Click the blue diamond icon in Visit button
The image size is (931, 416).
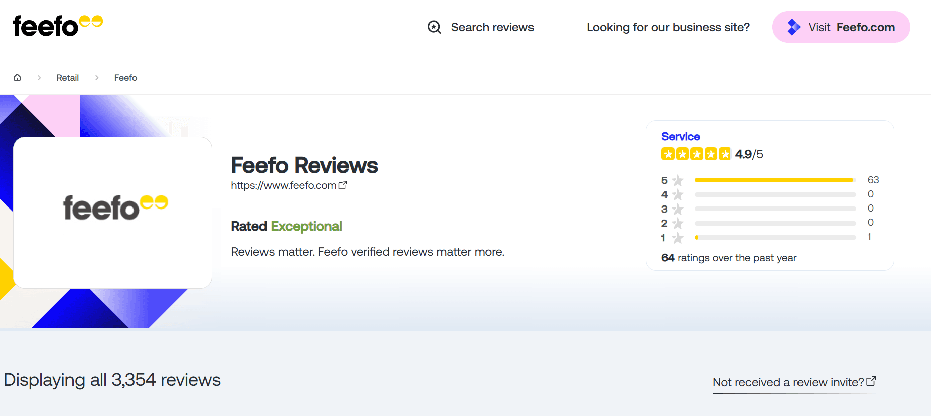[x=793, y=27]
